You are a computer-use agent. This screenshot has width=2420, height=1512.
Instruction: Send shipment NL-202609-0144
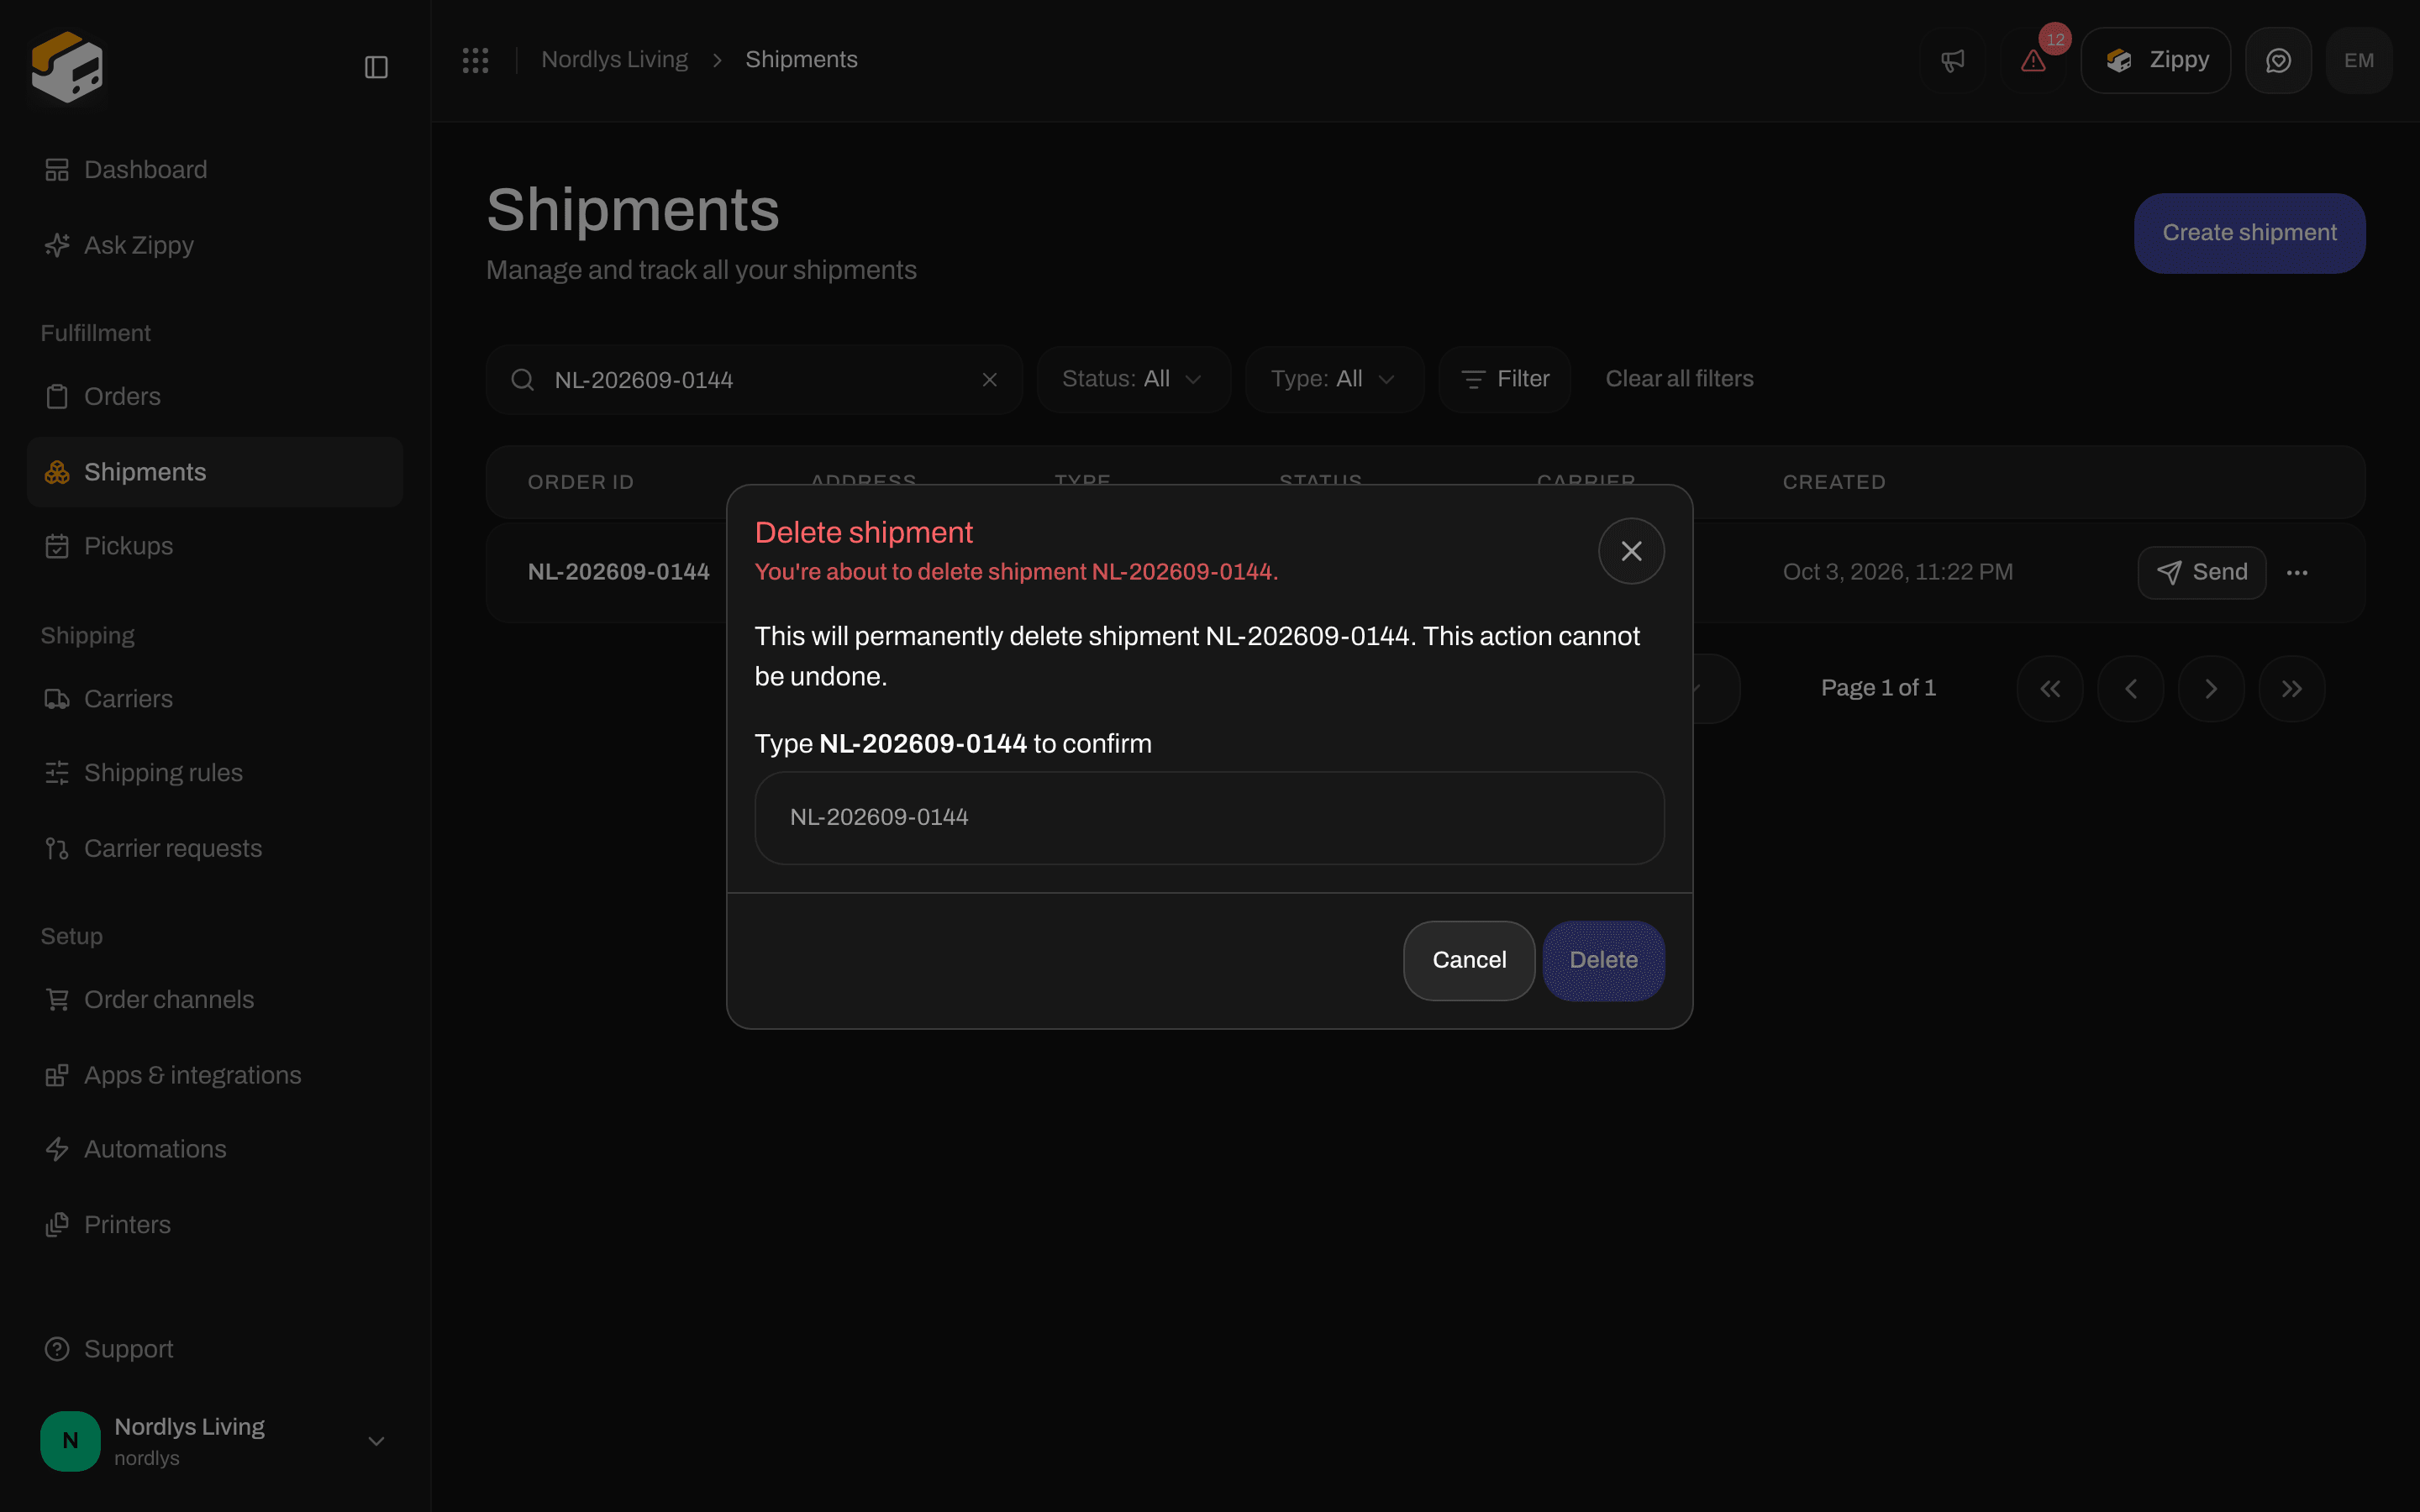tap(2201, 573)
